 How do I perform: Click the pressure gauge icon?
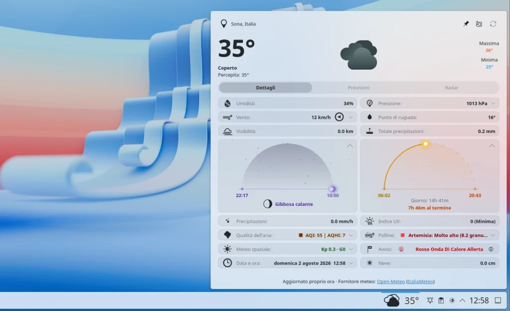[370, 103]
